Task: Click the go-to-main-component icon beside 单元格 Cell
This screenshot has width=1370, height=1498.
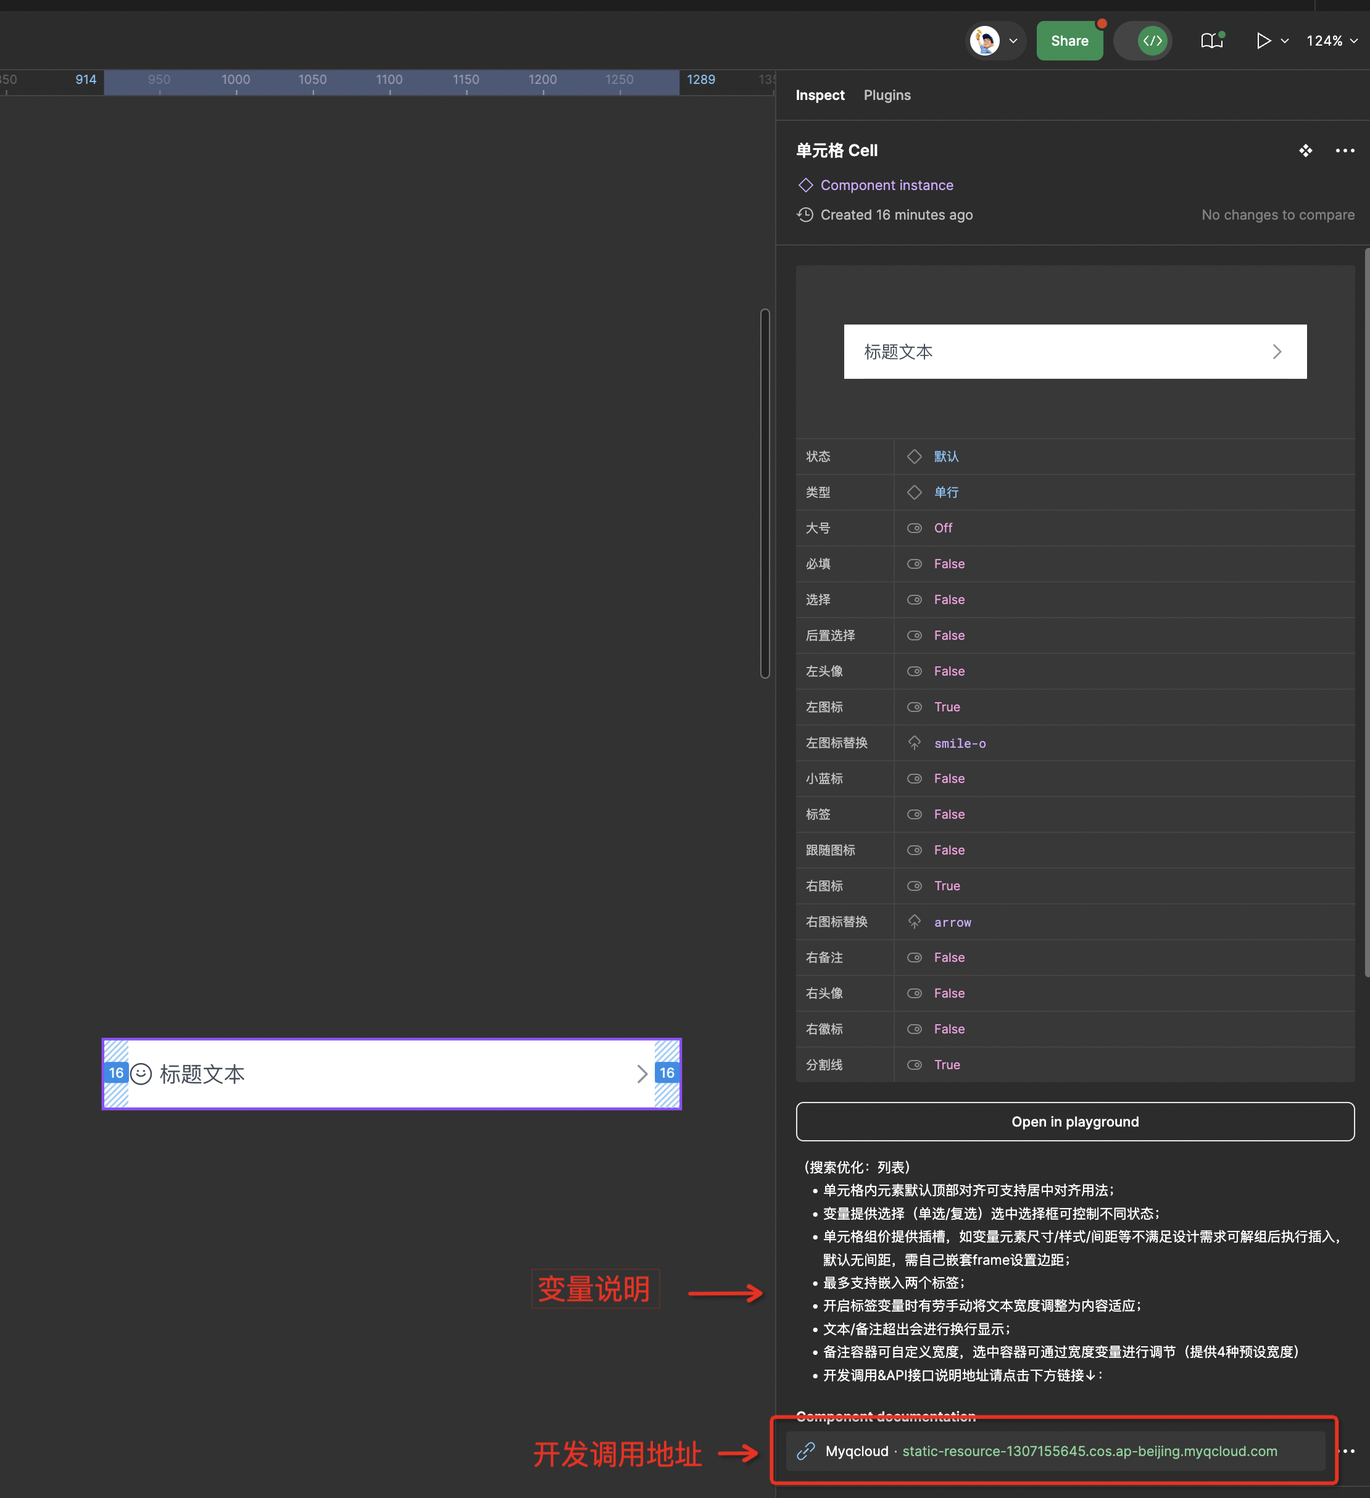Action: pyautogui.click(x=1305, y=151)
